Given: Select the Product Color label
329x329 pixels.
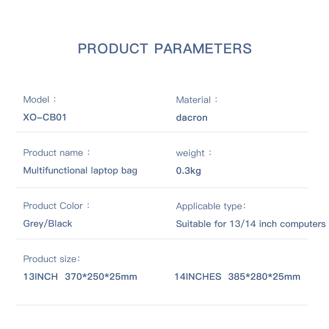Looking at the screenshot, I should pyautogui.click(x=53, y=206).
